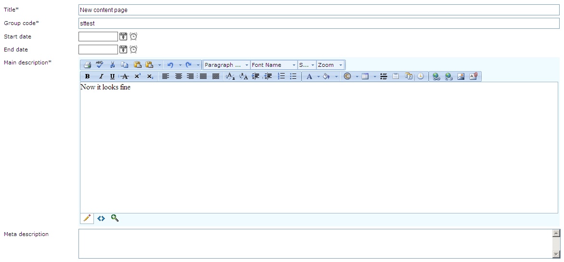
Task: Toggle Underline formatting
Action: [x=112, y=76]
